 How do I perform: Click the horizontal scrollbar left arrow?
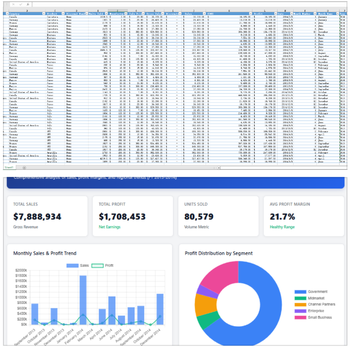219,168
